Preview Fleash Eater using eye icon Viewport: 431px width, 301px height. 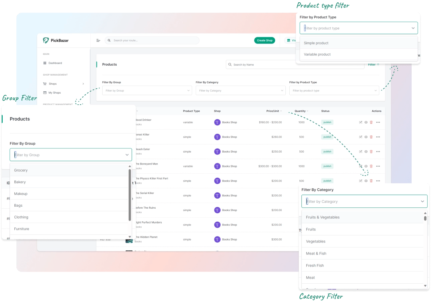coord(366,152)
